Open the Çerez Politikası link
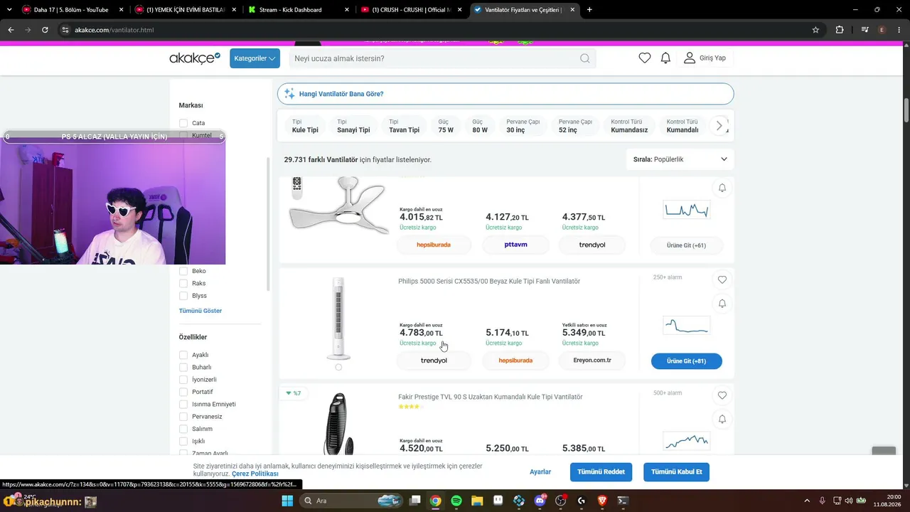Viewport: 910px width, 512px height. point(255,474)
